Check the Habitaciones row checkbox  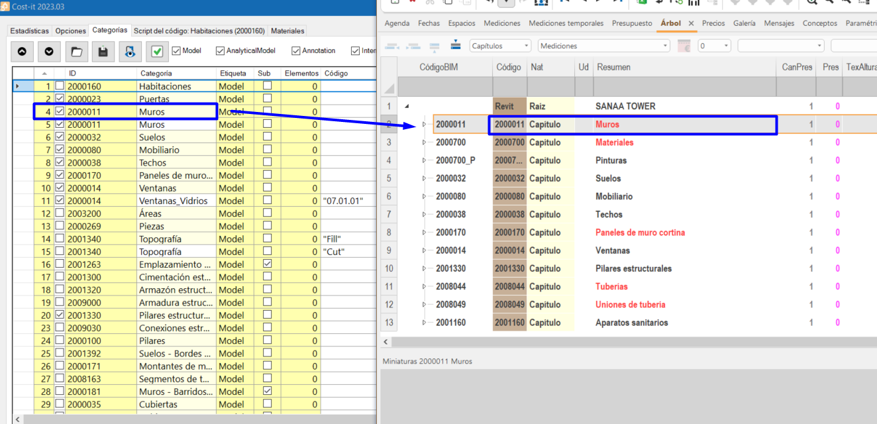pyautogui.click(x=60, y=86)
